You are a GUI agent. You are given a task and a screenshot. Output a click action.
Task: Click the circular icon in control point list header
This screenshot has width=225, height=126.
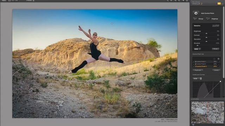click(x=214, y=59)
